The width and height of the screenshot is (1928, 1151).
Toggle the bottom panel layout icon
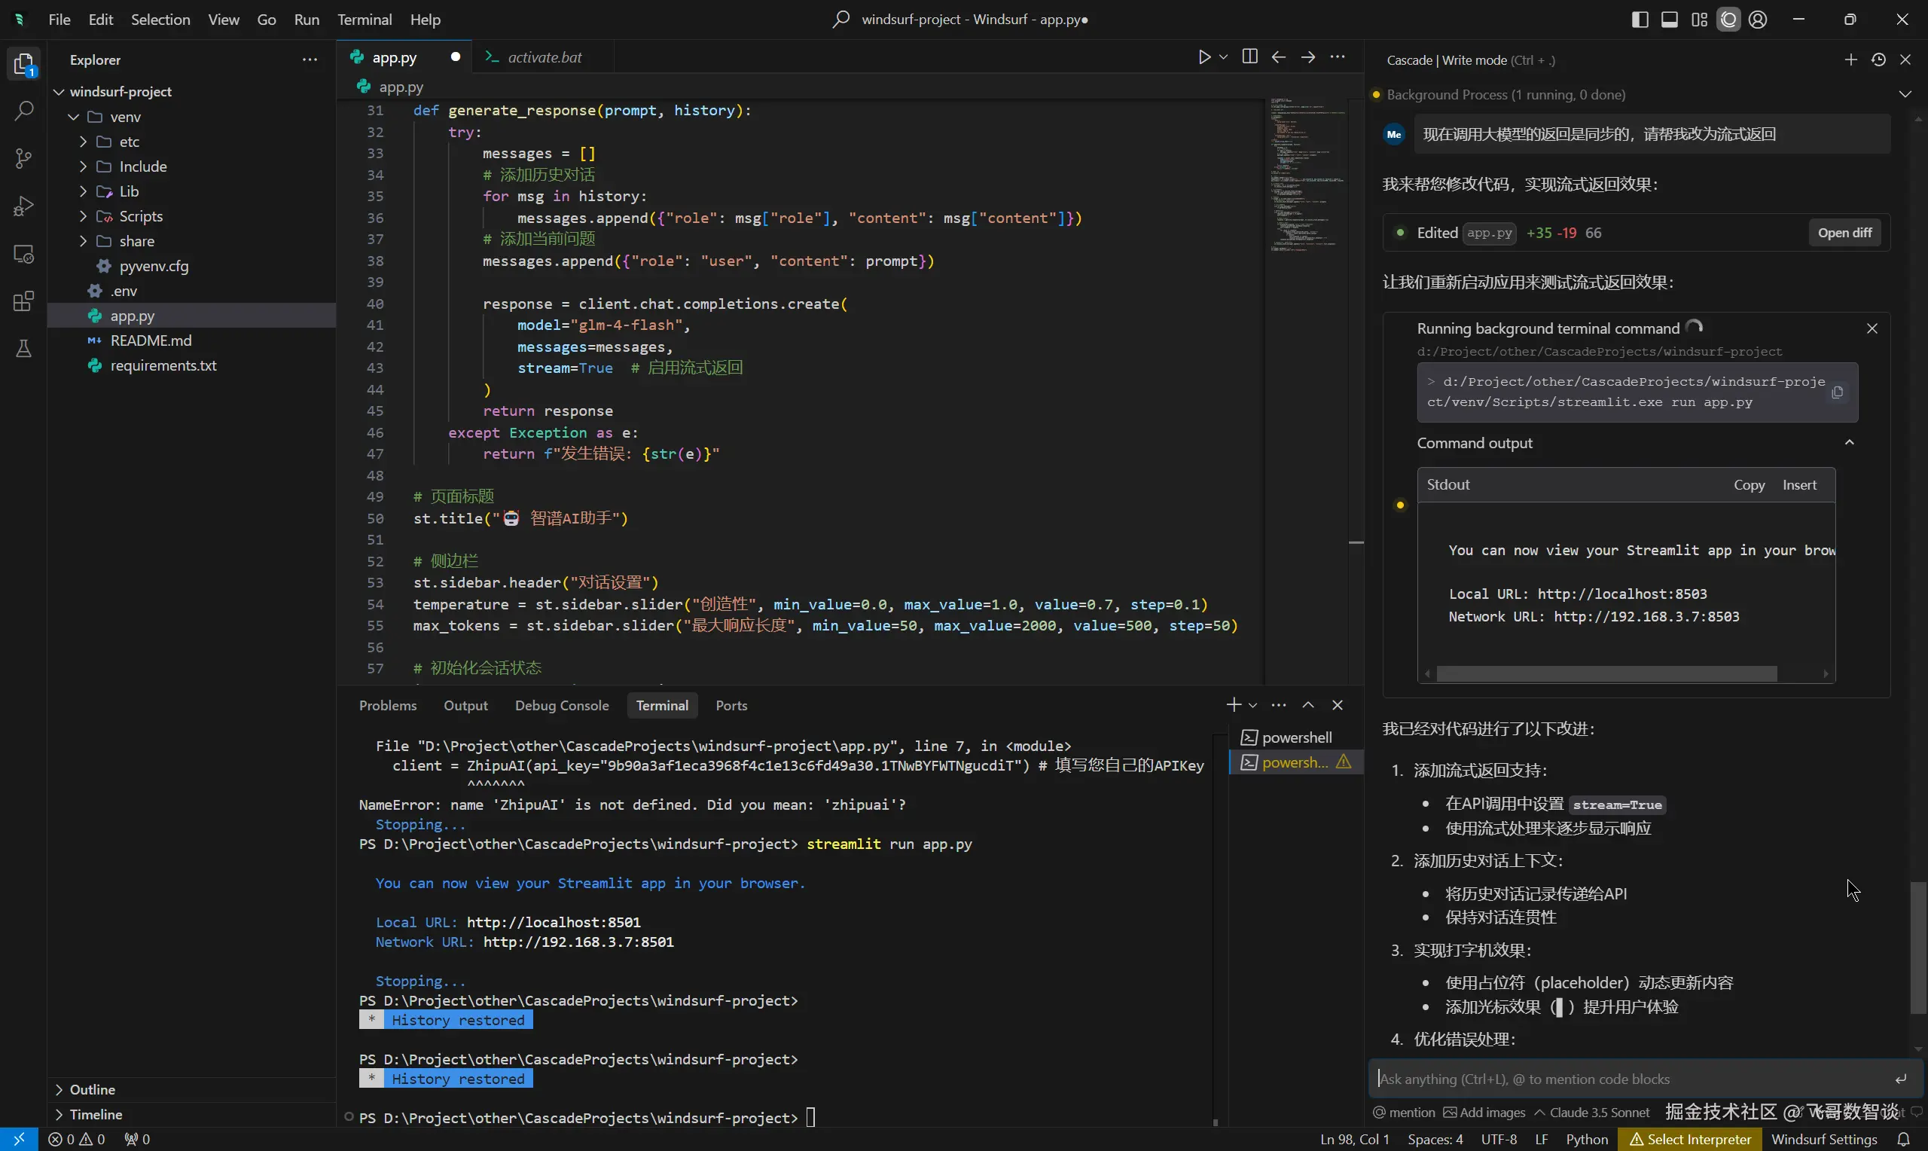coord(1669,20)
